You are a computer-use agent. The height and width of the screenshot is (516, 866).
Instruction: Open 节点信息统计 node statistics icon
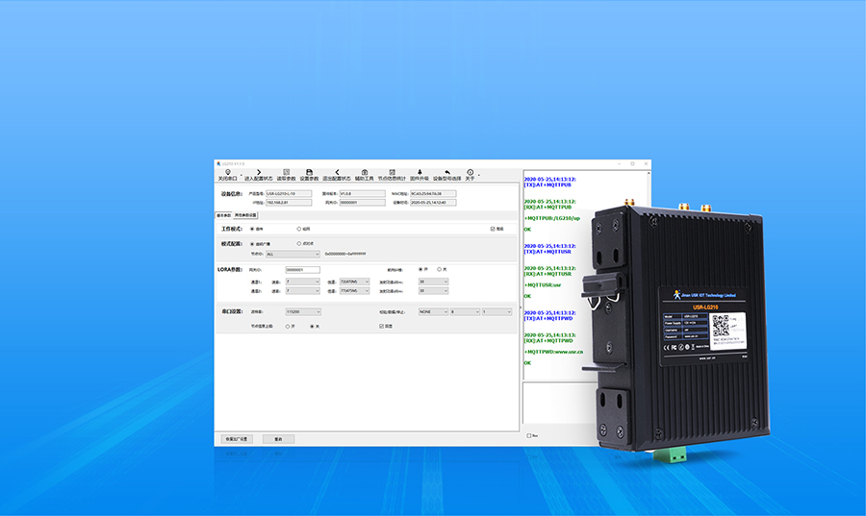(x=392, y=174)
